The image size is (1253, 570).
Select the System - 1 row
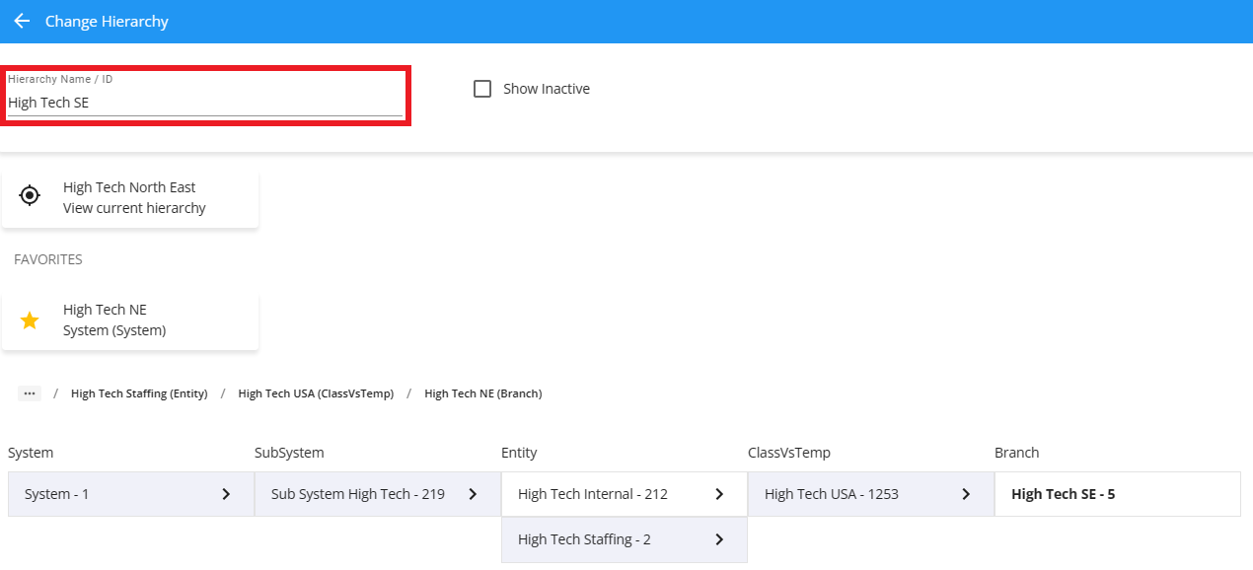[x=131, y=494]
